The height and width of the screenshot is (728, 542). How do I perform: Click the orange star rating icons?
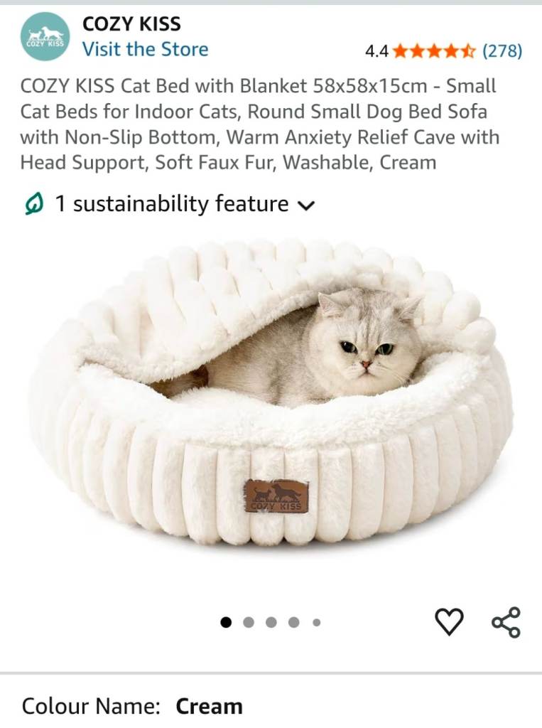click(x=433, y=50)
